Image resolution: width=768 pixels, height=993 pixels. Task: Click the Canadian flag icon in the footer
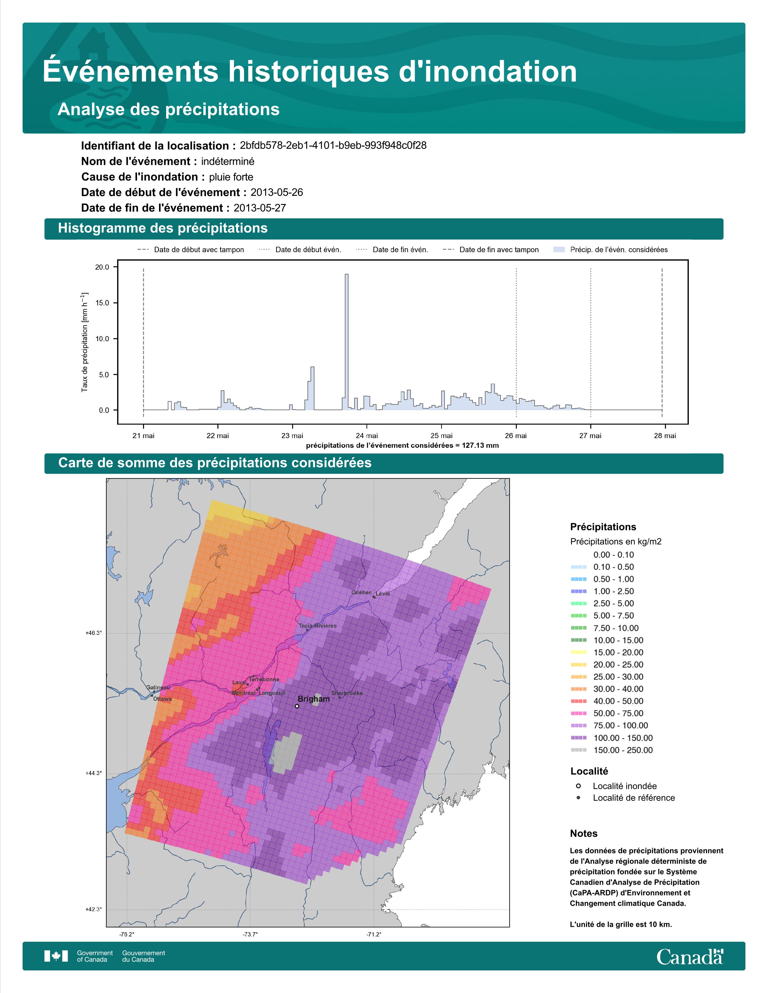(x=56, y=956)
